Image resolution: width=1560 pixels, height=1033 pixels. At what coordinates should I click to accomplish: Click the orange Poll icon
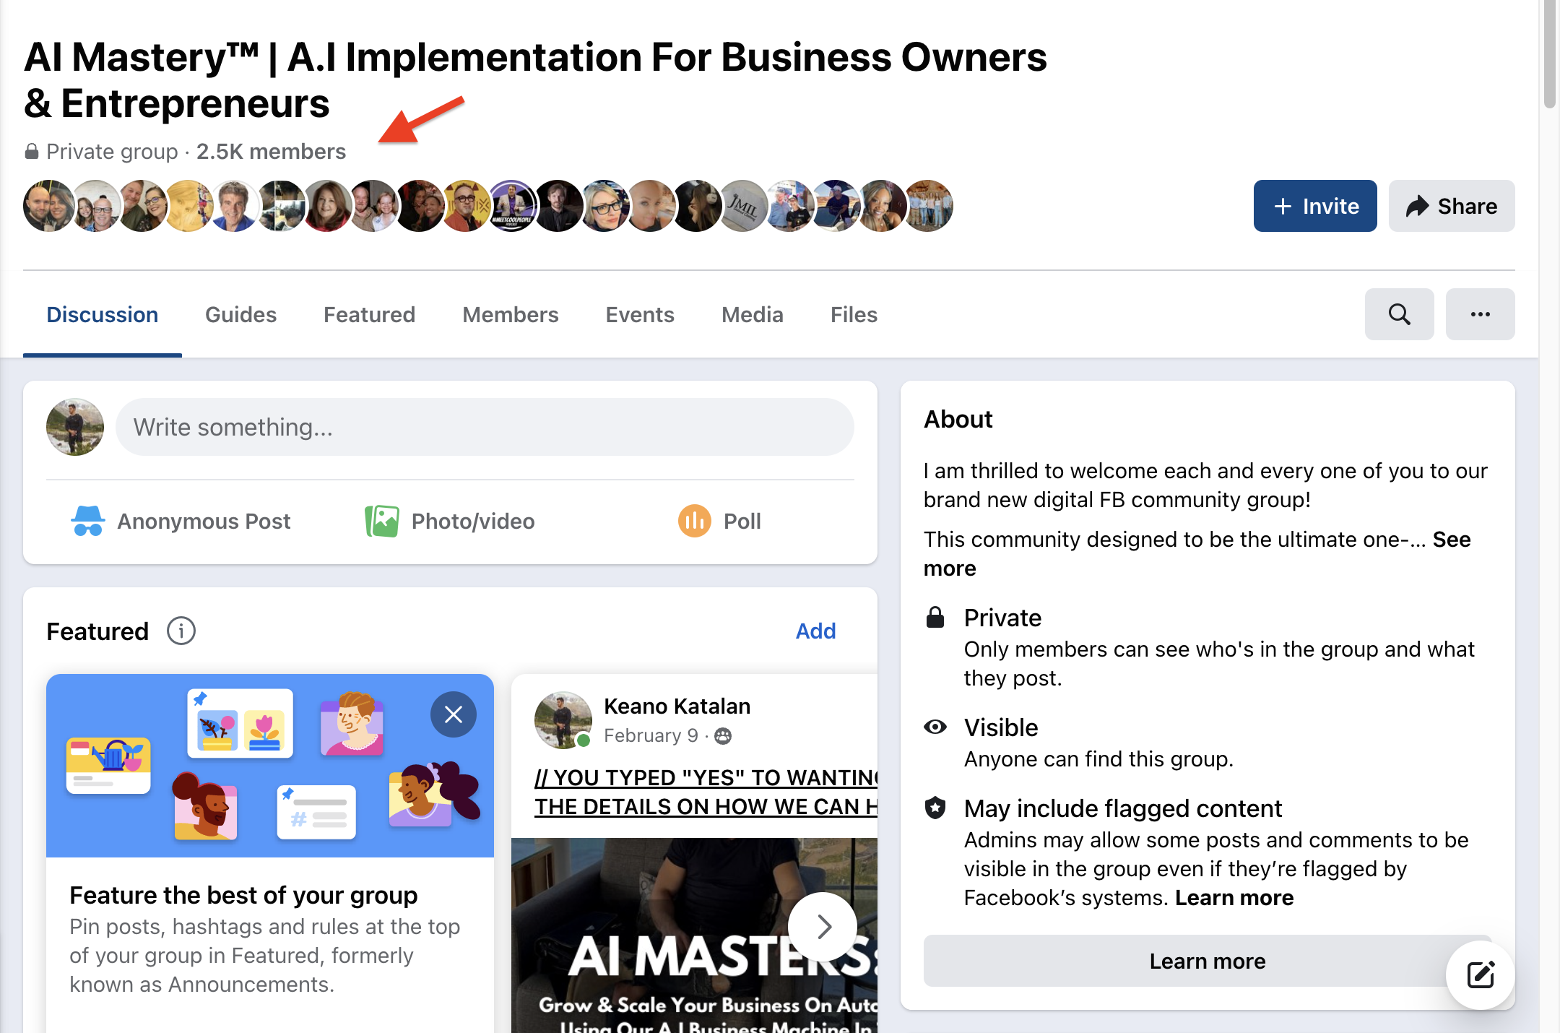tap(695, 521)
